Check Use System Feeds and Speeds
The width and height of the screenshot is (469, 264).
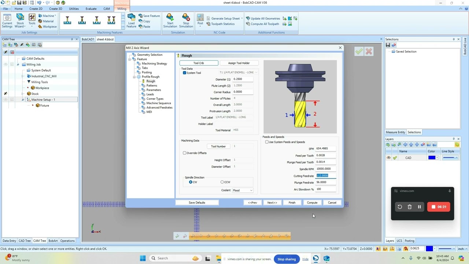[x=267, y=142]
